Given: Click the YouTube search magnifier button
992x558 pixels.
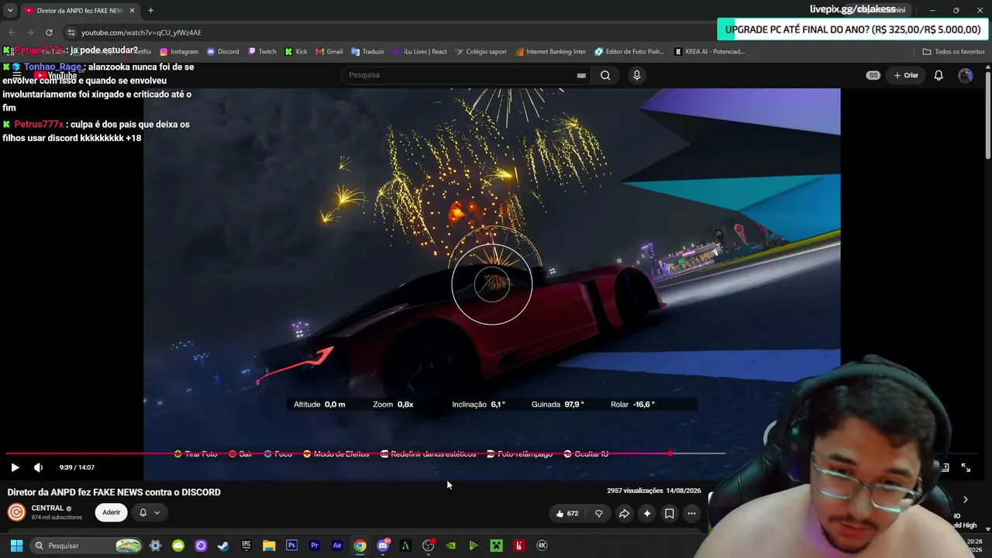Looking at the screenshot, I should 605,75.
